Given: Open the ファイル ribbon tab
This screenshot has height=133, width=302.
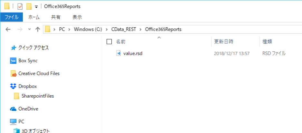Looking at the screenshot, I should pyautogui.click(x=12, y=17).
